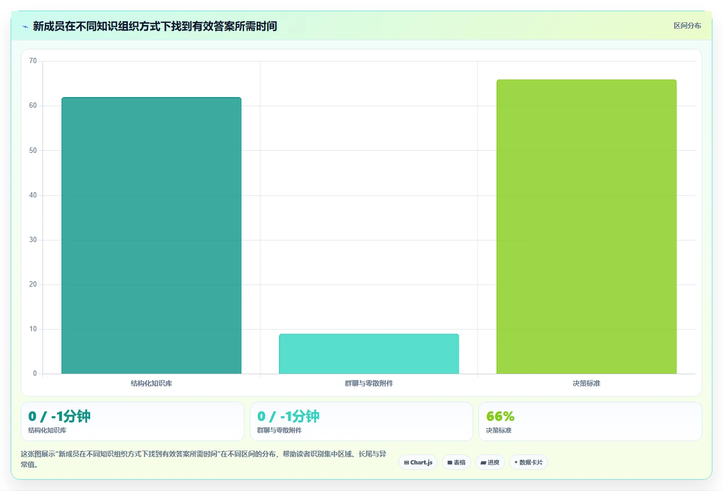This screenshot has width=723, height=491.
Task: Click the 表格 tag chip
Action: click(x=456, y=462)
